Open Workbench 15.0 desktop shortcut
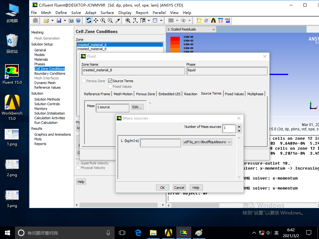 click(12, 107)
